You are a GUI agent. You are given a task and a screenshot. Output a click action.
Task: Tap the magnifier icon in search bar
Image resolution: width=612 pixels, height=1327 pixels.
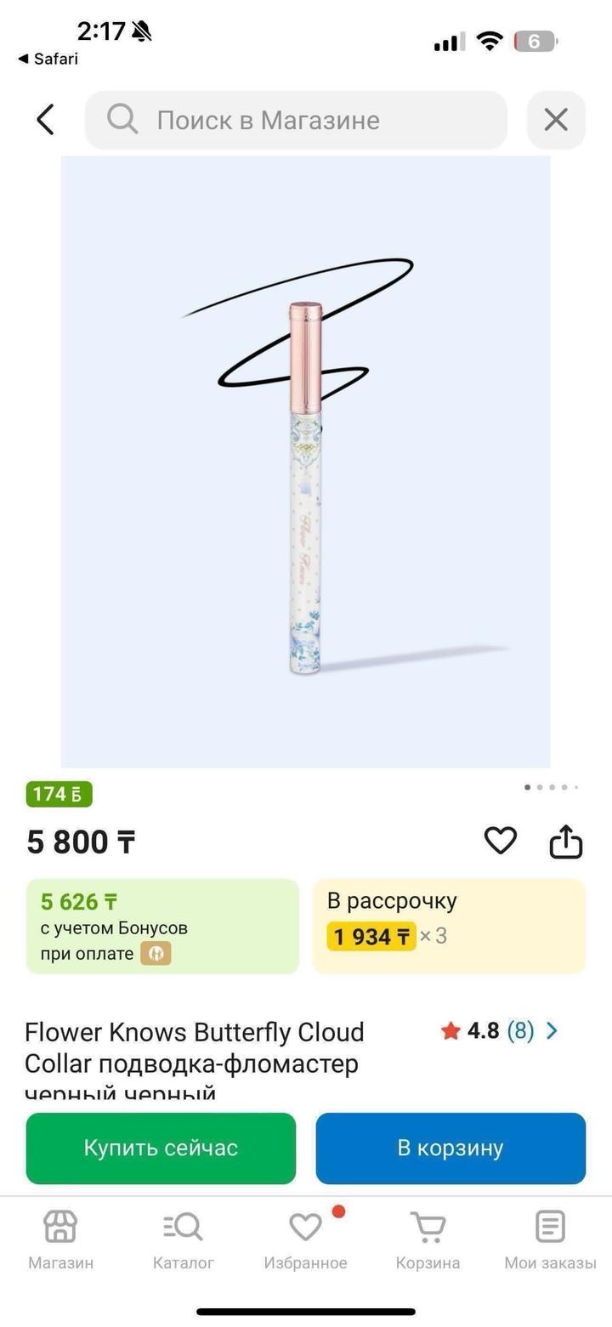point(122,120)
